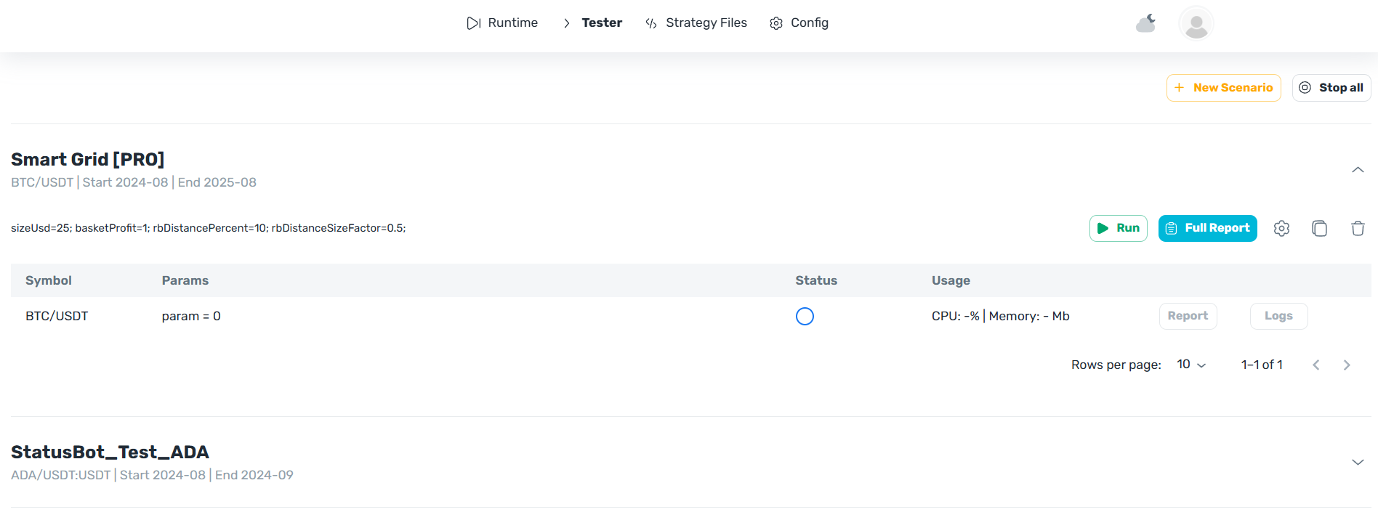Go to next table page arrow
1378x528 pixels.
tap(1347, 365)
